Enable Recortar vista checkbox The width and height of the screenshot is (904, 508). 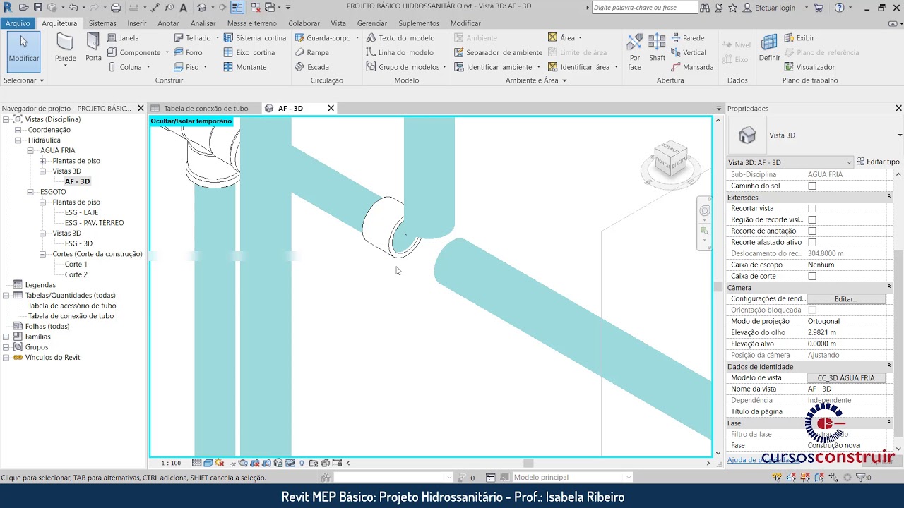[811, 208]
